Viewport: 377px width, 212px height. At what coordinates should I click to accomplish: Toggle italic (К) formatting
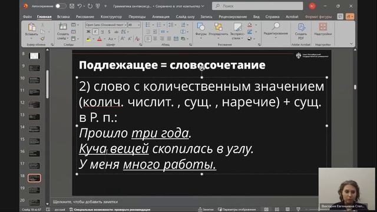95,32
